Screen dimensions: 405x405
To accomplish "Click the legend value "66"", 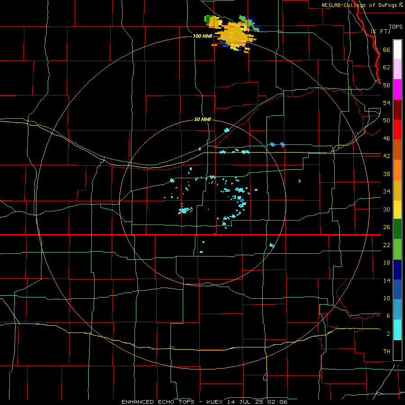I will [x=387, y=49].
